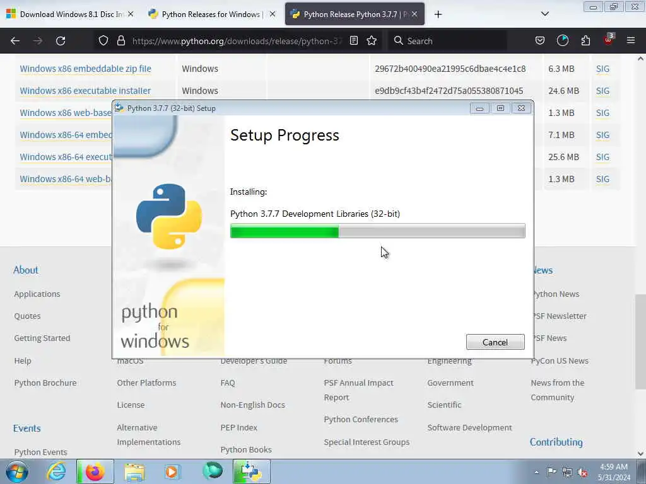Toggle reader view in the address bar
This screenshot has height=484, width=646.
click(x=353, y=40)
